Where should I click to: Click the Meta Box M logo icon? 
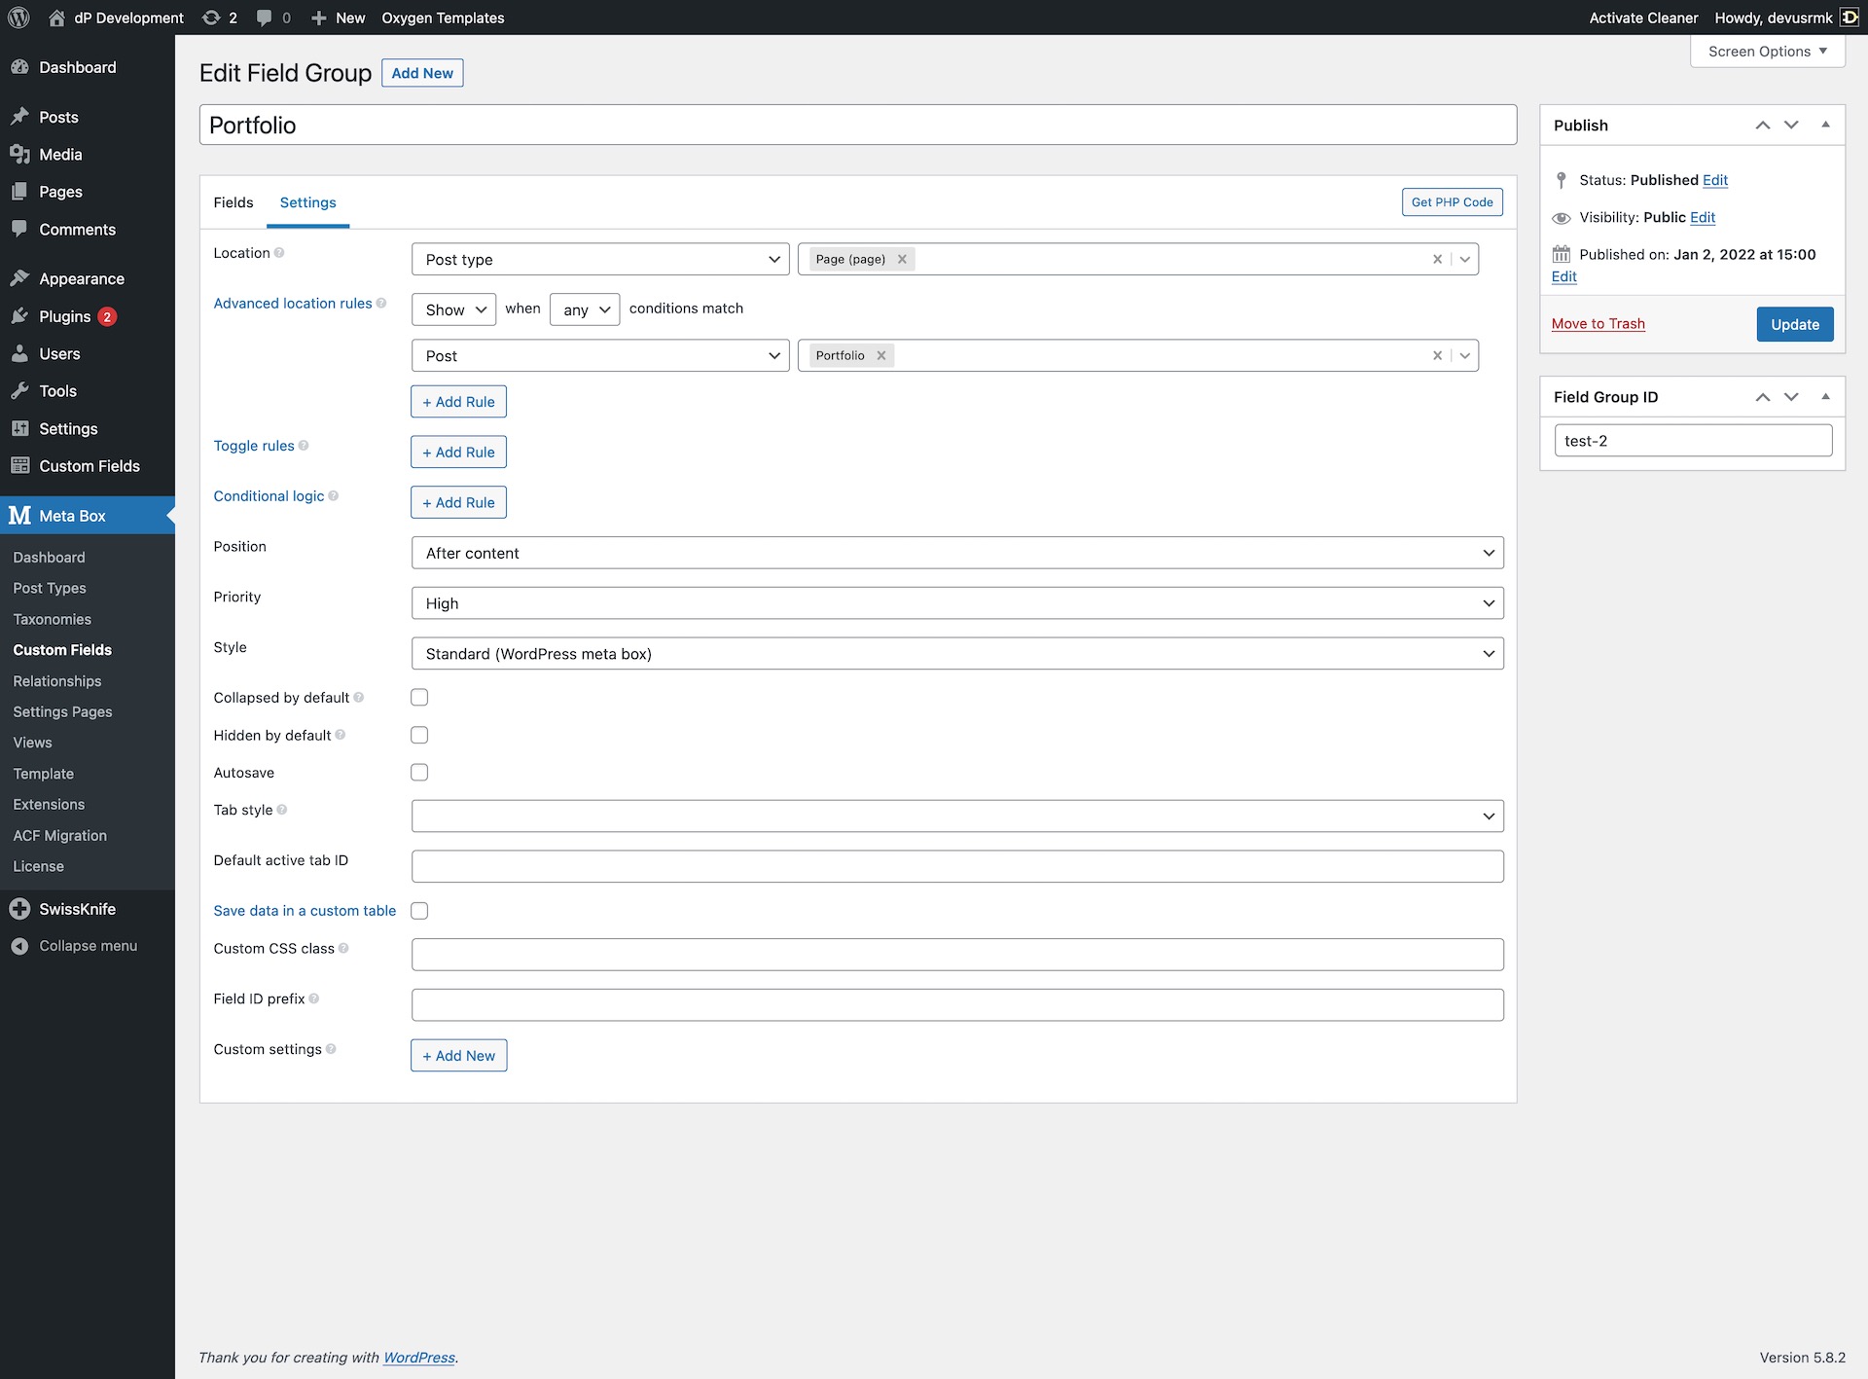tap(19, 515)
